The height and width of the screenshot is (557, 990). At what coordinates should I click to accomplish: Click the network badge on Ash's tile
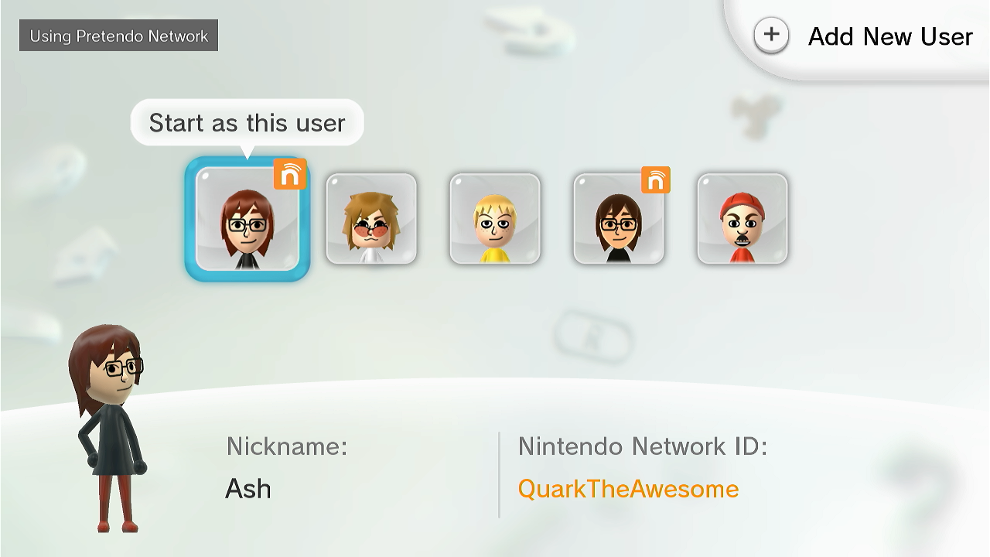(x=290, y=175)
